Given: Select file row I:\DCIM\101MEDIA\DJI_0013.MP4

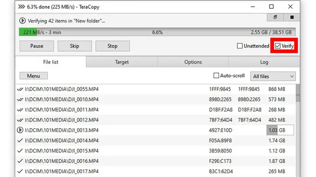Looking at the screenshot, I should coord(155,130).
